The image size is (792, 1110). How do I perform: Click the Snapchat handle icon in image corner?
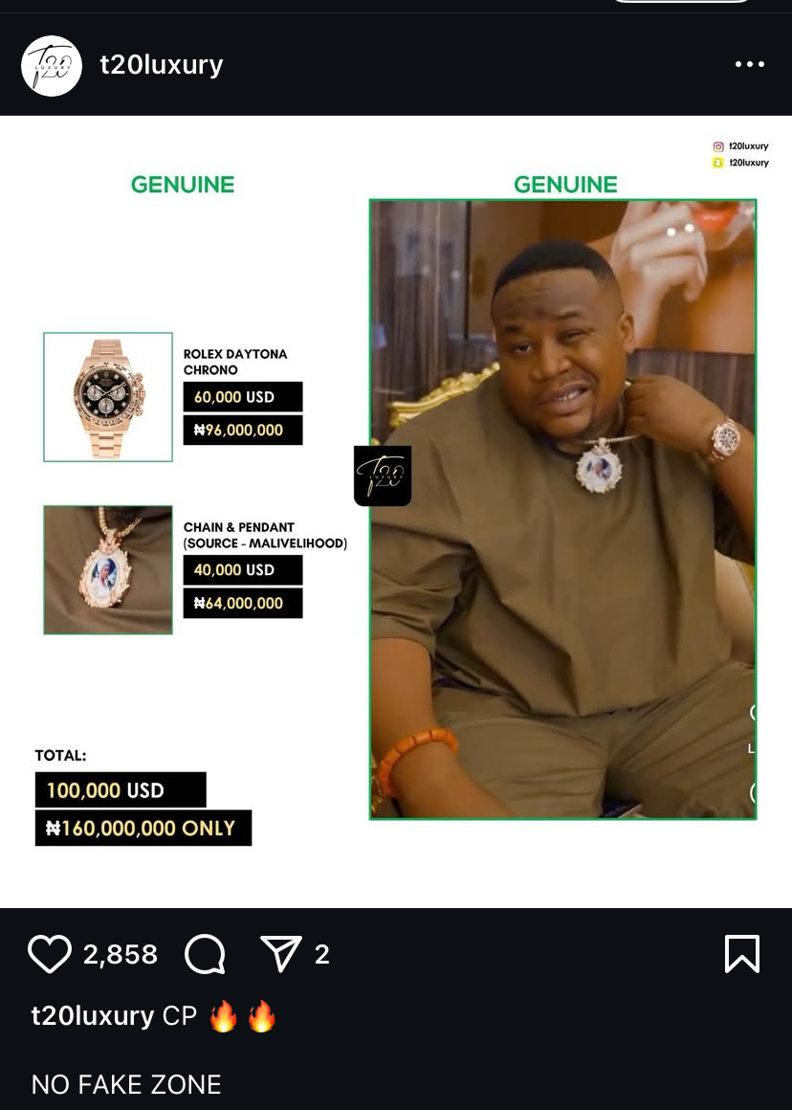(x=717, y=163)
